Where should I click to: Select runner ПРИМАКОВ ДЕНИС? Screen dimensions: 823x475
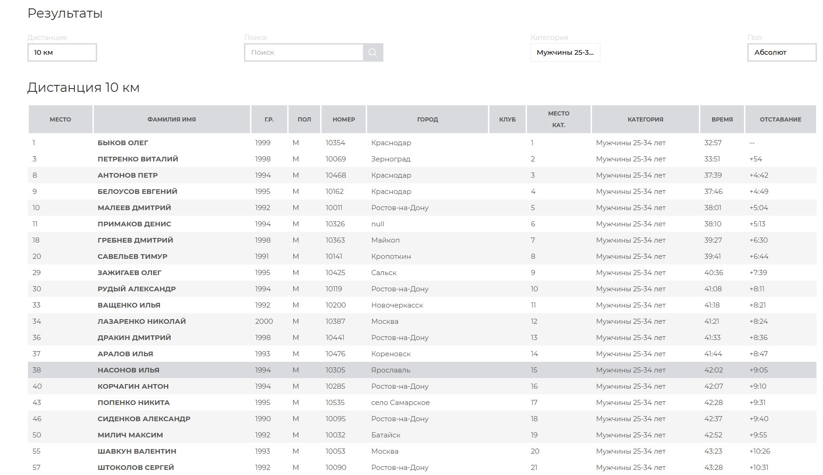[134, 224]
